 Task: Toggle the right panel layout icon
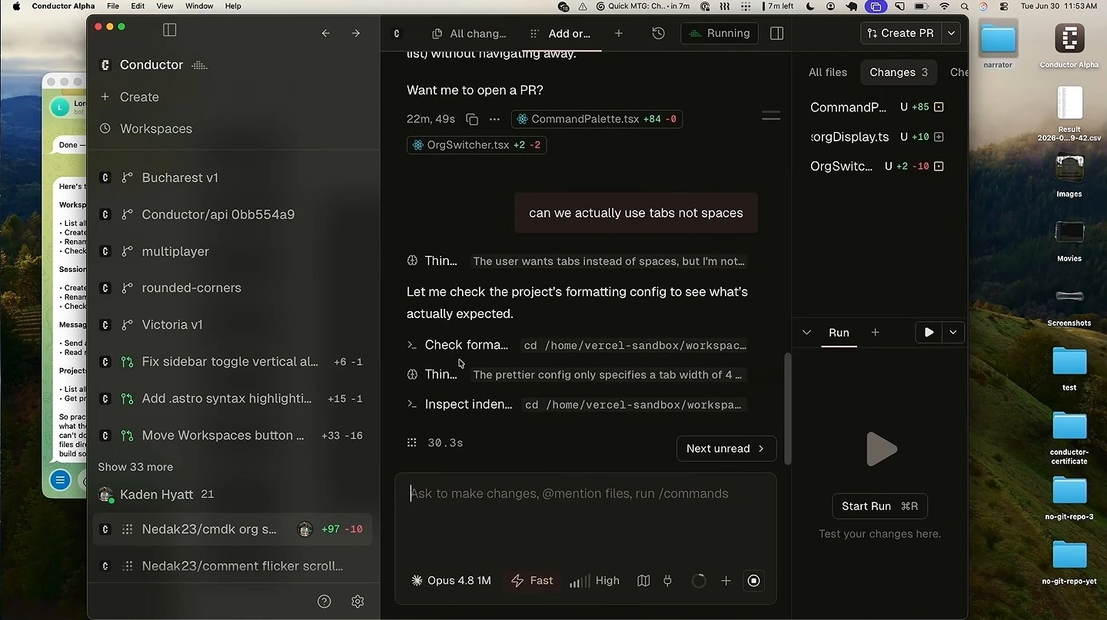(x=776, y=33)
